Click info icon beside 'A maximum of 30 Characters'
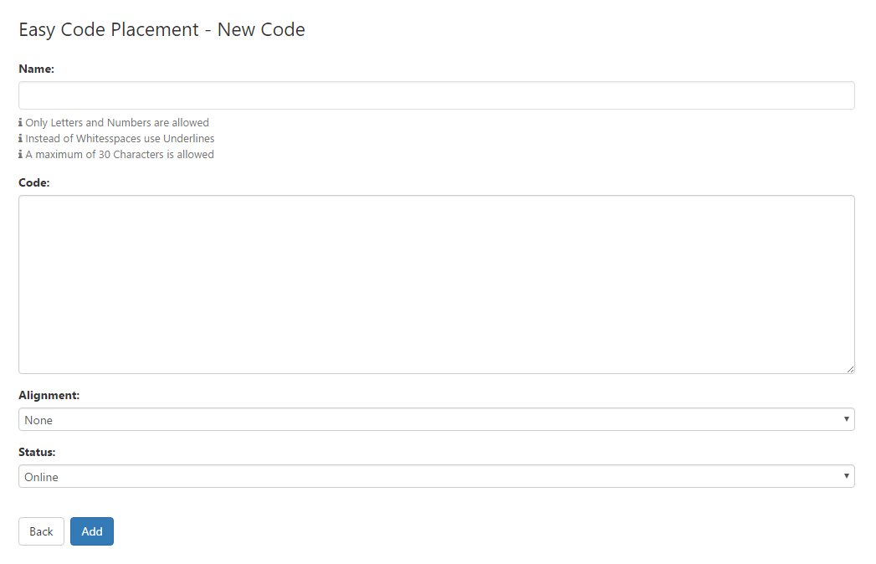The width and height of the screenshot is (876, 564). pyautogui.click(x=21, y=154)
